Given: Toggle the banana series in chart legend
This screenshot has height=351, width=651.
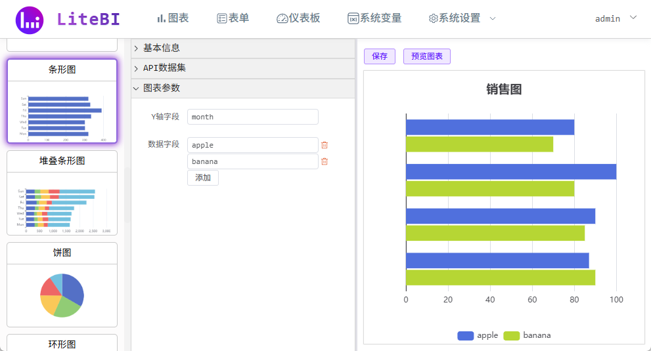Looking at the screenshot, I should tap(527, 335).
